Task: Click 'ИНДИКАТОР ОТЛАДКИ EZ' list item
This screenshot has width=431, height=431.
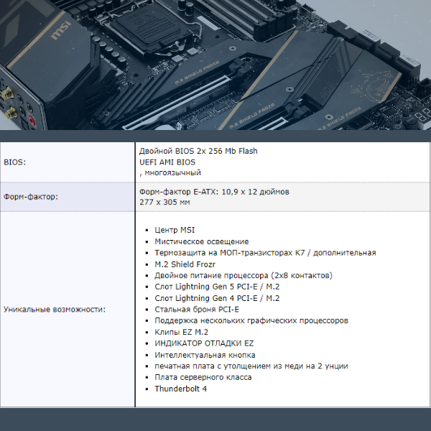Action: 204,343
